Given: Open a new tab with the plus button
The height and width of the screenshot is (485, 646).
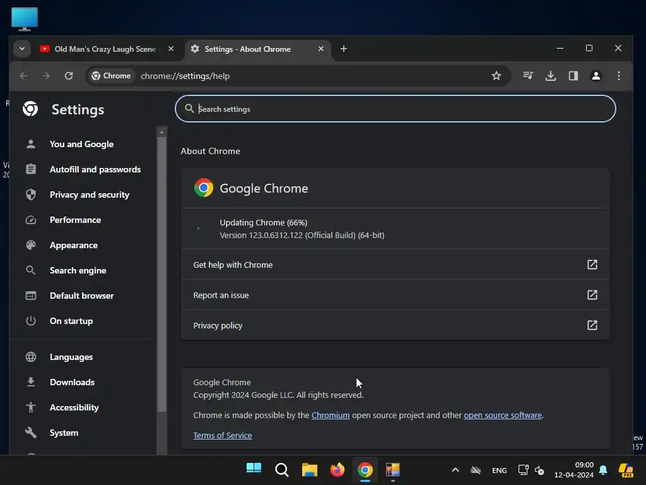Looking at the screenshot, I should tap(344, 49).
